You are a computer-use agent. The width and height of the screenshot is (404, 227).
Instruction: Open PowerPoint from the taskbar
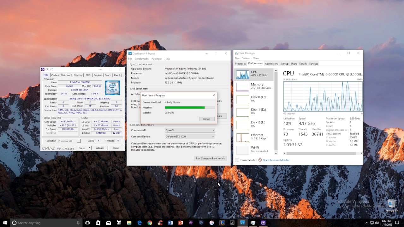click(x=181, y=223)
